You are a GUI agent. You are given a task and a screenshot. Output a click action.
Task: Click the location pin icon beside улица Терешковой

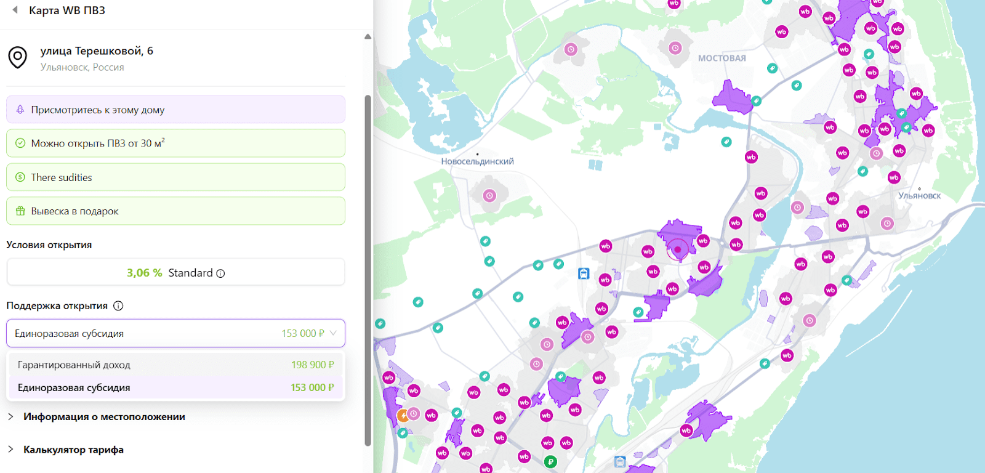point(17,58)
